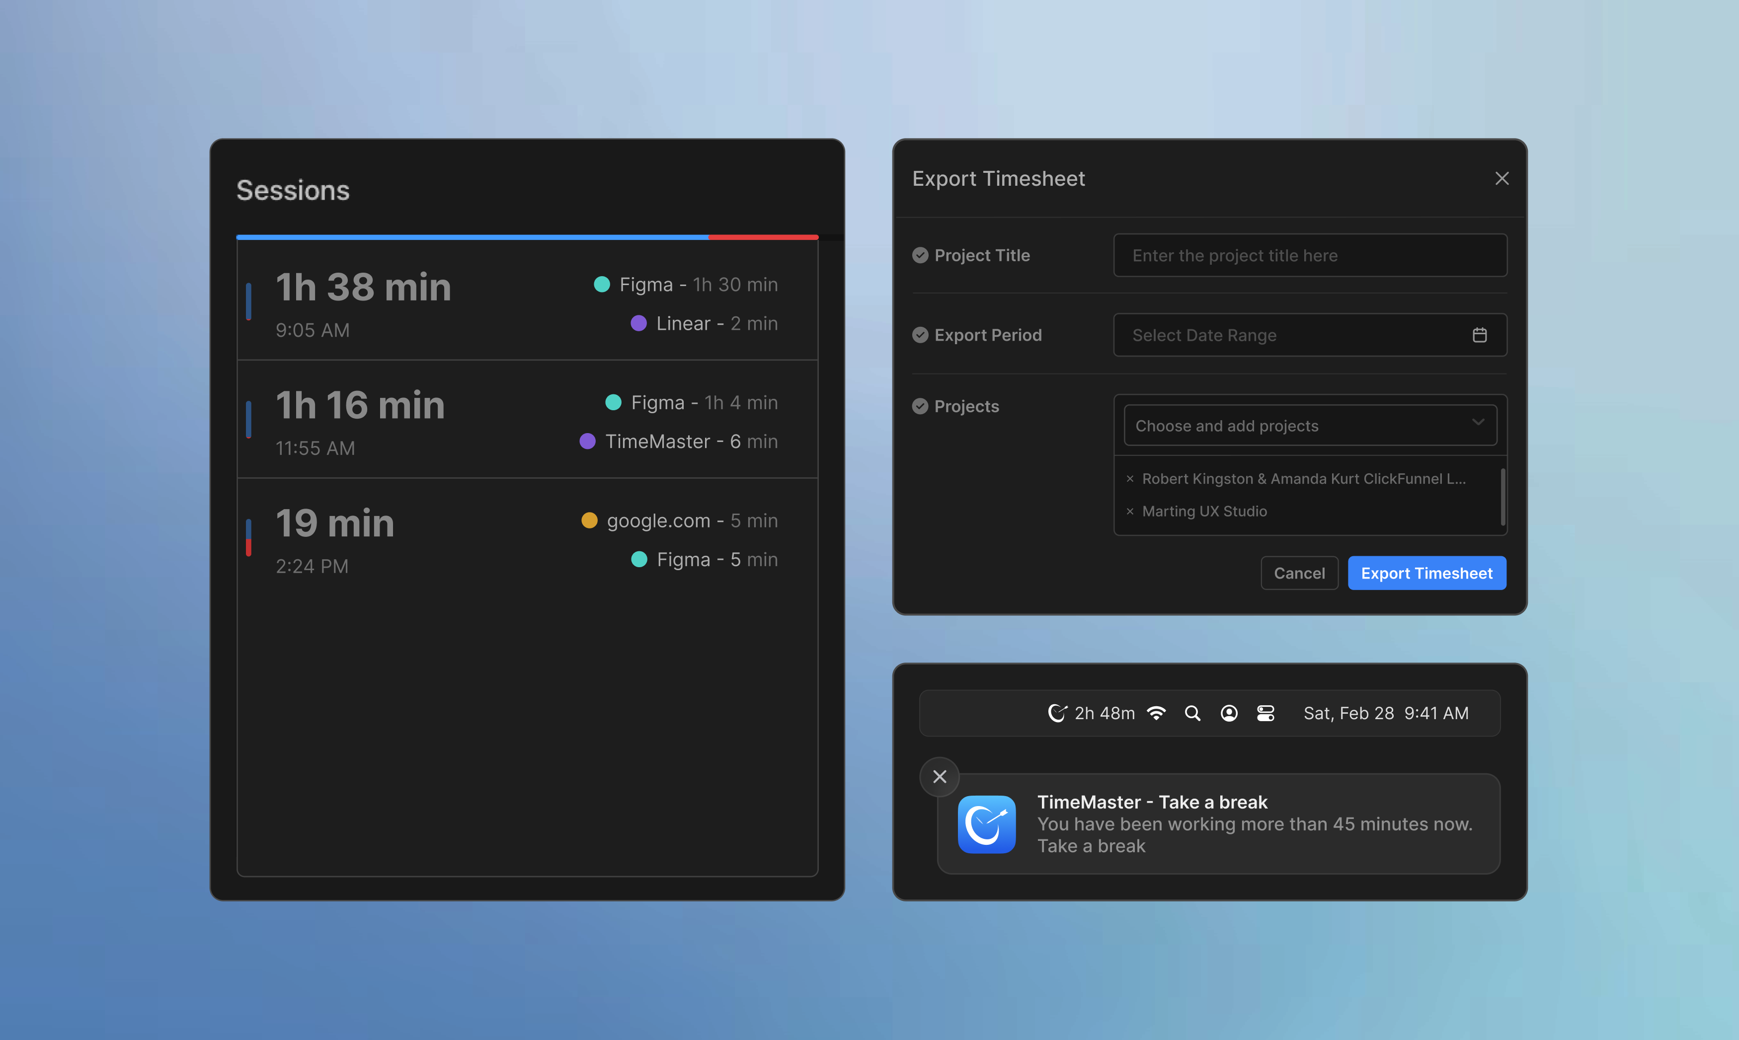Click the 11:55 AM session start time
Screen dimensions: 1739x1040
(315, 448)
